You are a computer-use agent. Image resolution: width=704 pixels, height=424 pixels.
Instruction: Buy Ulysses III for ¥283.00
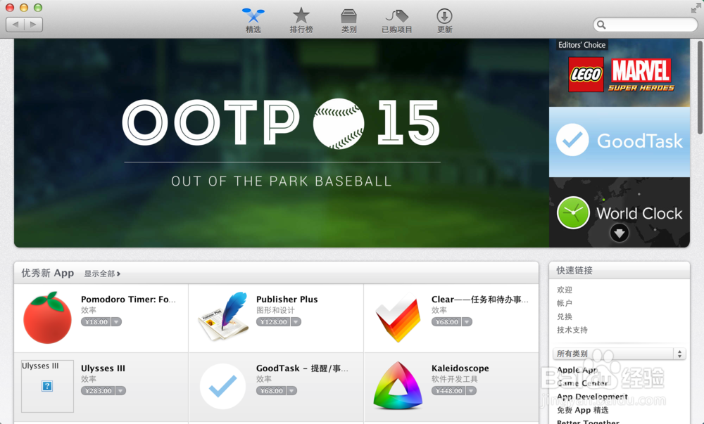[x=98, y=391]
